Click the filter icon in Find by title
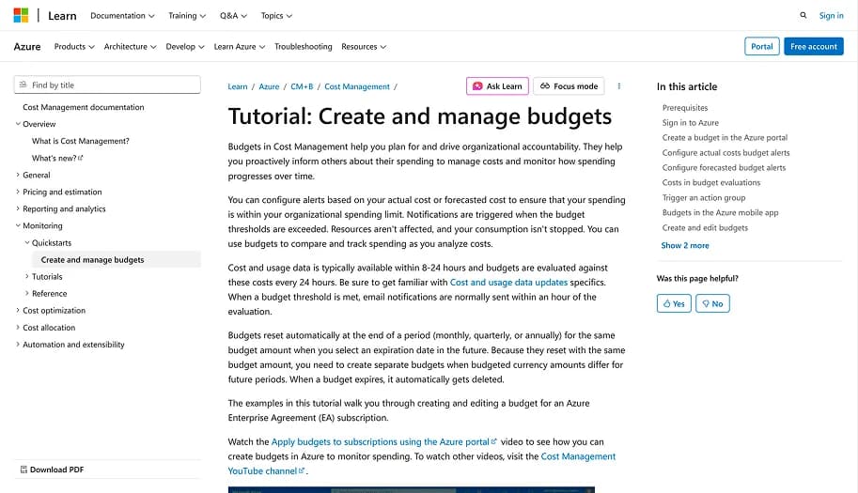The image size is (858, 493). tap(23, 85)
